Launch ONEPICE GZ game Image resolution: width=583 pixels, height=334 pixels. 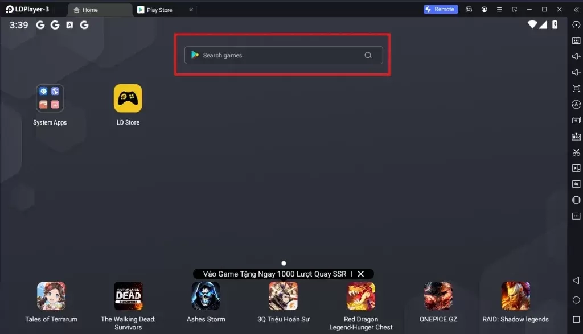(438, 296)
